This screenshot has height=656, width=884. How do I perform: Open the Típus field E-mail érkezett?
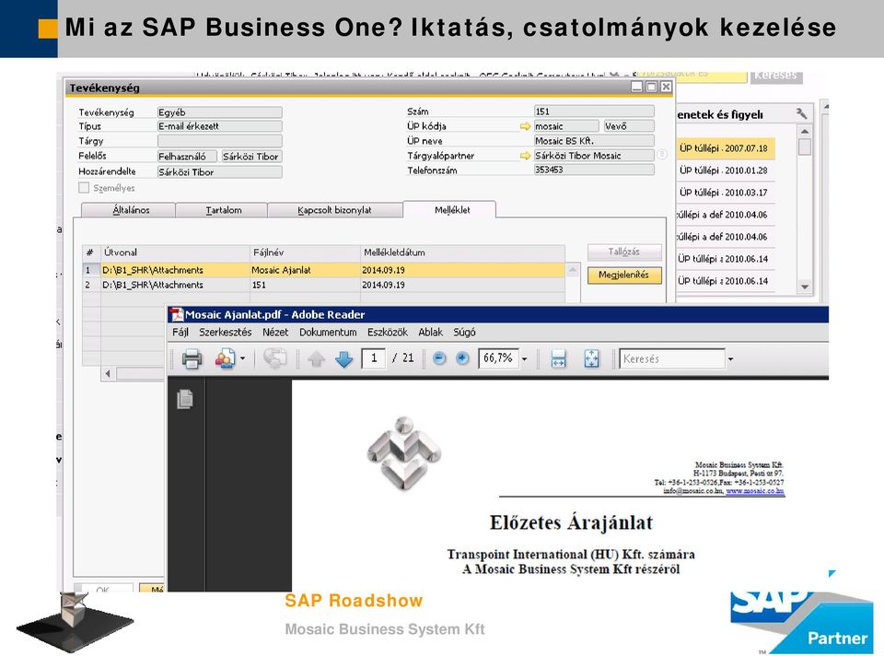[219, 126]
